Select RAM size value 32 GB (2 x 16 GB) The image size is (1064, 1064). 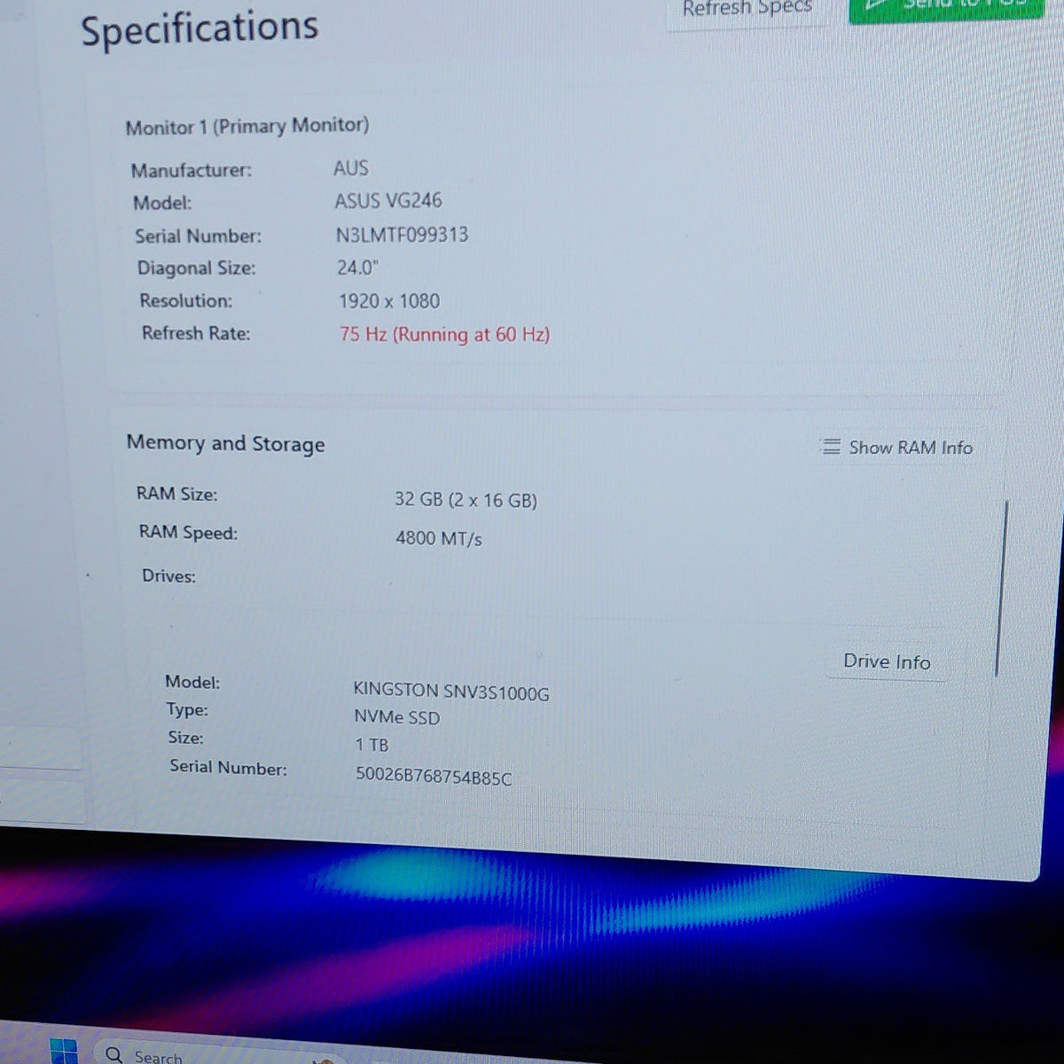click(x=466, y=500)
